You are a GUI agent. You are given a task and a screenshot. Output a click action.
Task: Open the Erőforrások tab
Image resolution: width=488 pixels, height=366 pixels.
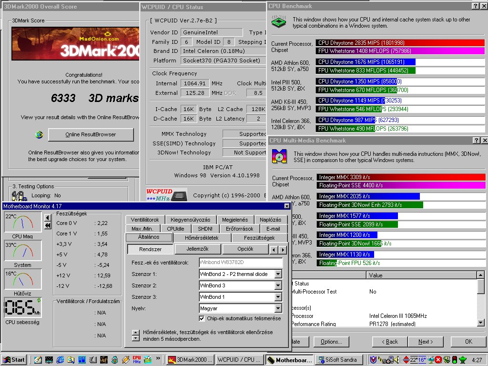[x=240, y=229]
